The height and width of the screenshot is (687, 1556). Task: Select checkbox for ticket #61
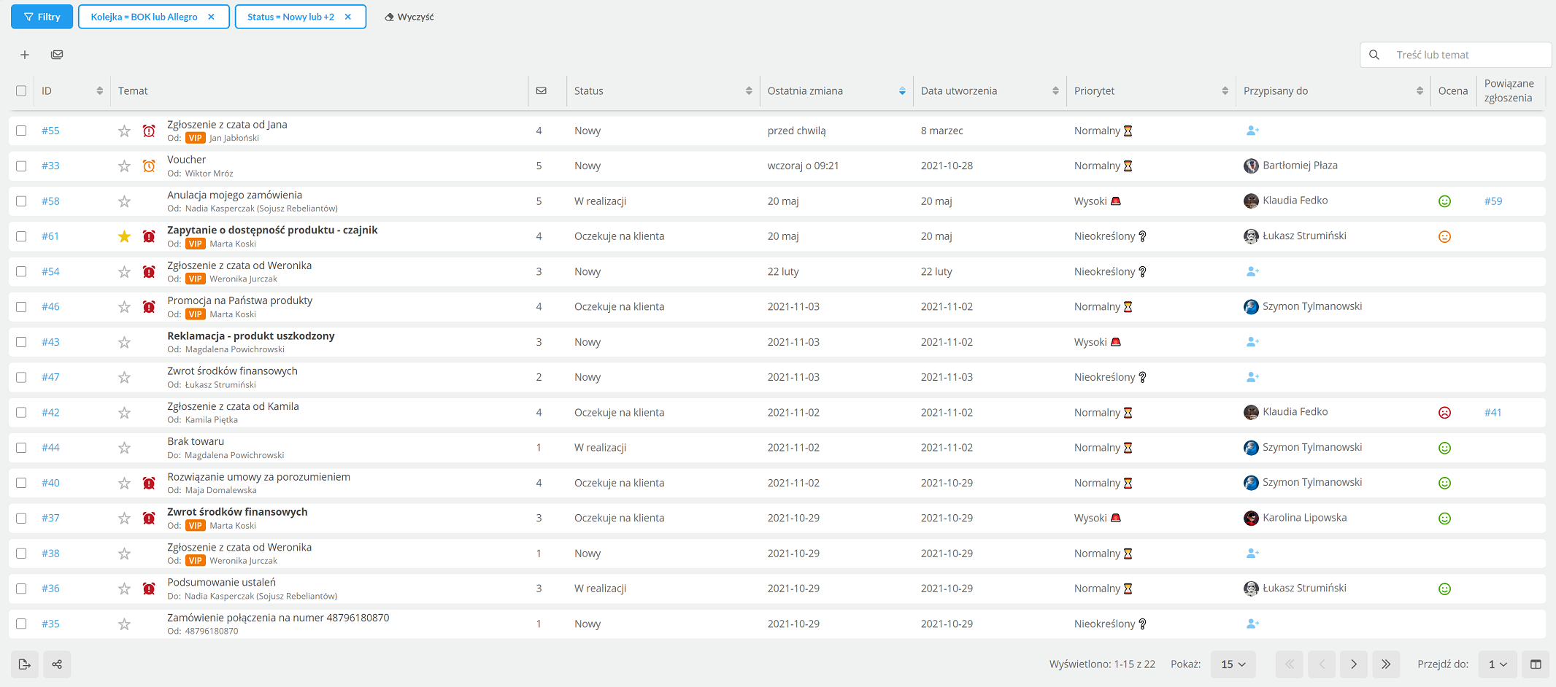click(21, 236)
